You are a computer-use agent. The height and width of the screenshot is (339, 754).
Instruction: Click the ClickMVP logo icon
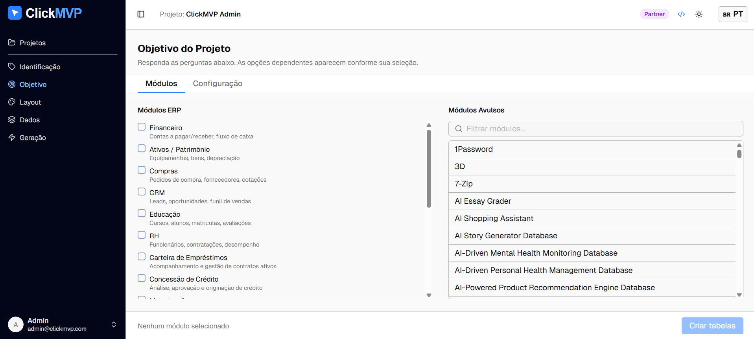pyautogui.click(x=15, y=13)
